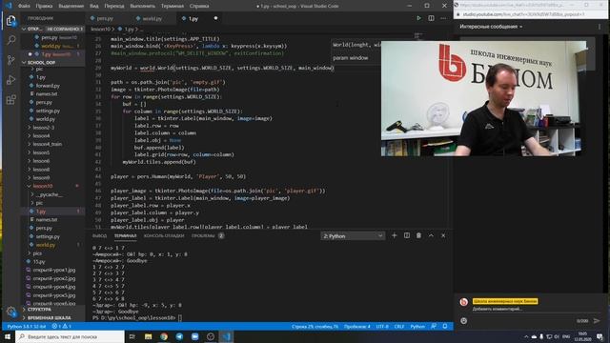Expand the __pycache__ folder
The height and width of the screenshot is (343, 610).
[49, 194]
